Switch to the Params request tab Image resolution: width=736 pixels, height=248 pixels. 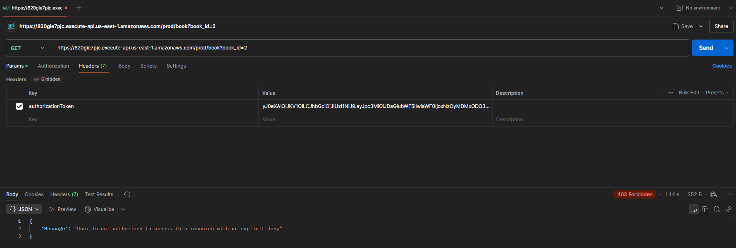click(x=17, y=66)
